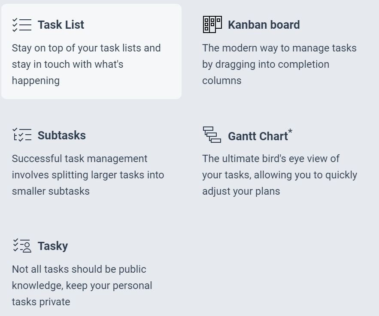
Task: Click "The modern way to manage tasks" text
Action: (x=279, y=48)
